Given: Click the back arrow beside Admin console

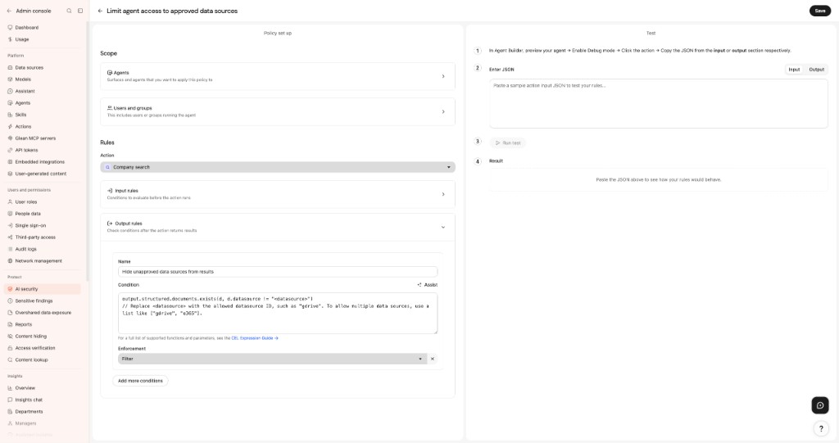Looking at the screenshot, I should click(x=9, y=11).
